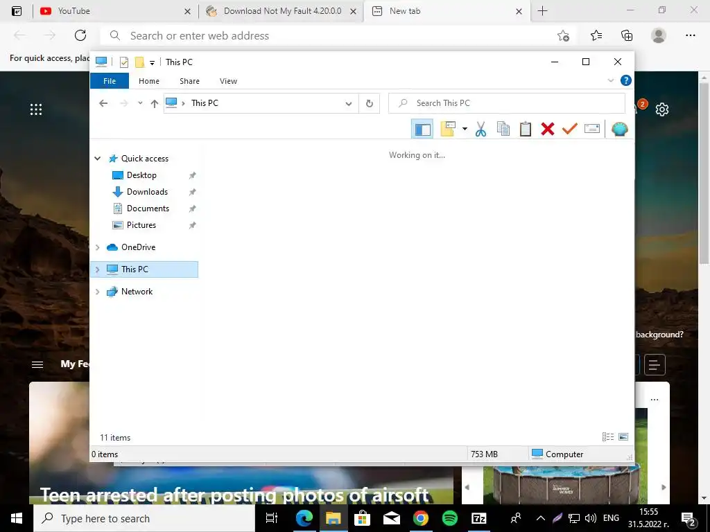
Task: Open the My Feed hamburger menu
Action: [37, 364]
